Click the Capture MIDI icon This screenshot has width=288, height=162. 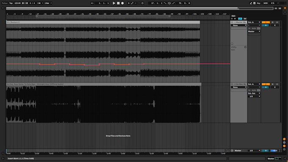click(x=139, y=3)
